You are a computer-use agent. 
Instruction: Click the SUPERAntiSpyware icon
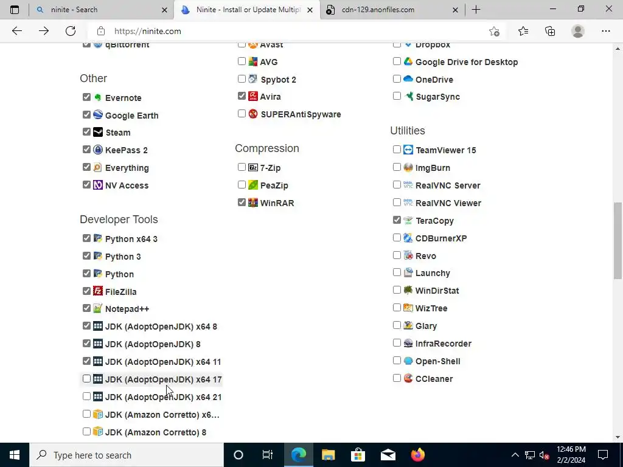point(252,114)
